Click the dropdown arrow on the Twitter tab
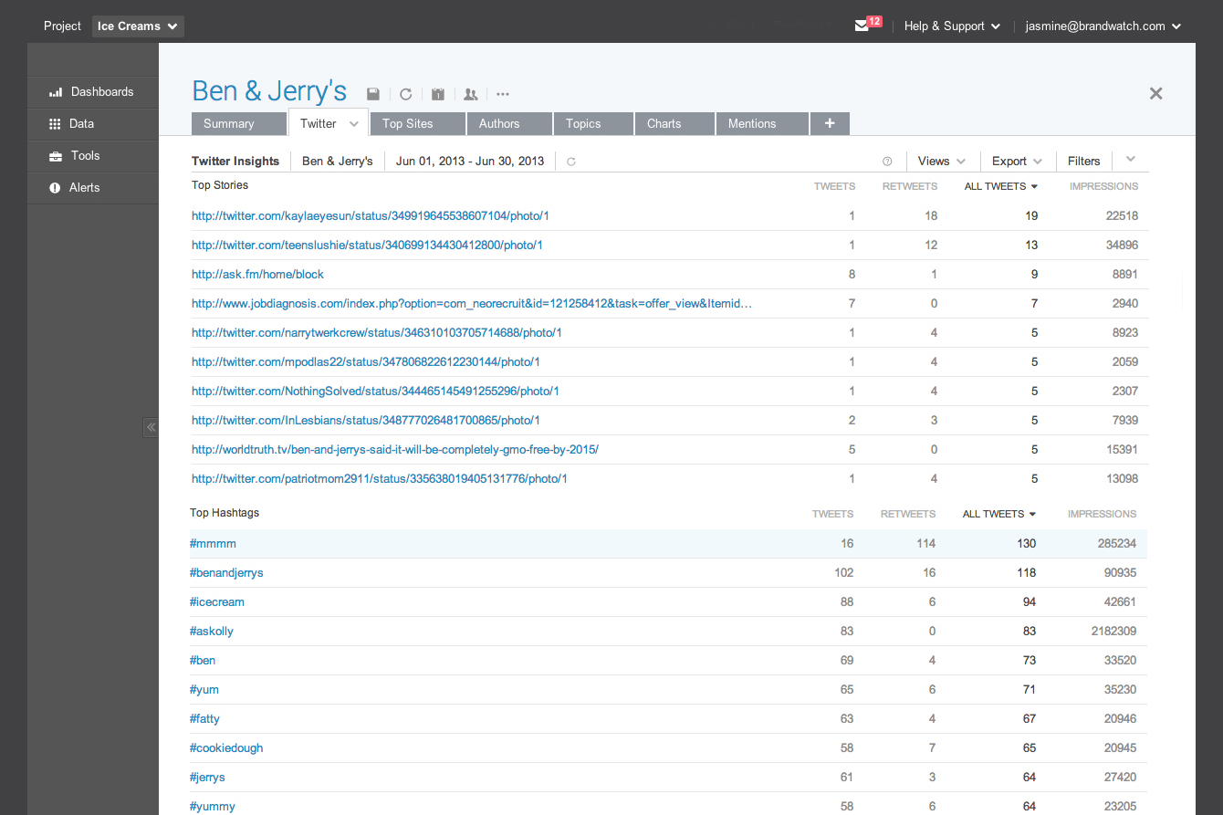The image size is (1223, 815). coord(354,124)
